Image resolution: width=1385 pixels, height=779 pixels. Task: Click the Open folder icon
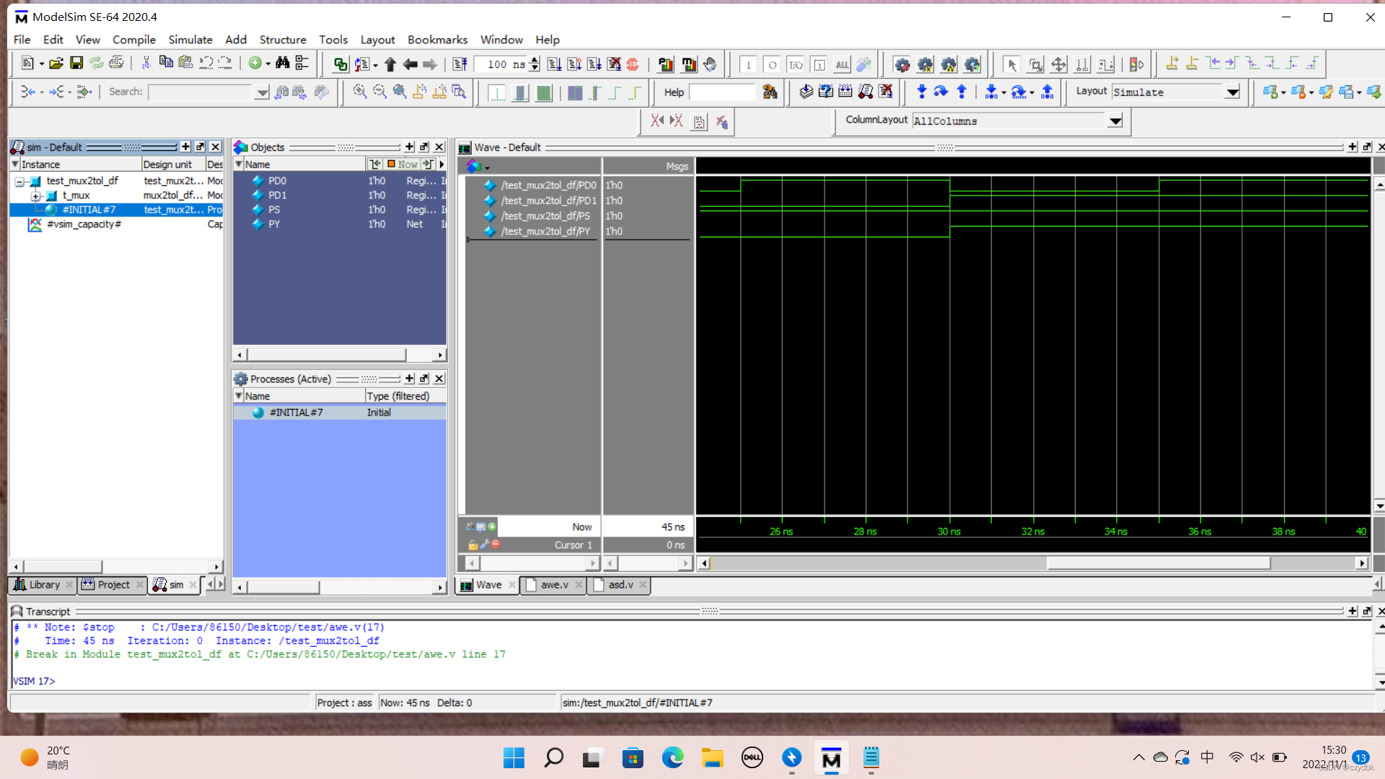point(56,63)
